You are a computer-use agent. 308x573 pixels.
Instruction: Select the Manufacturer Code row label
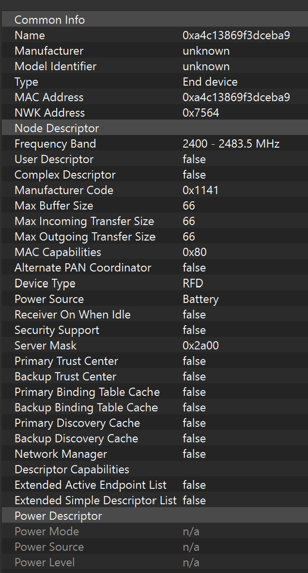click(x=64, y=190)
